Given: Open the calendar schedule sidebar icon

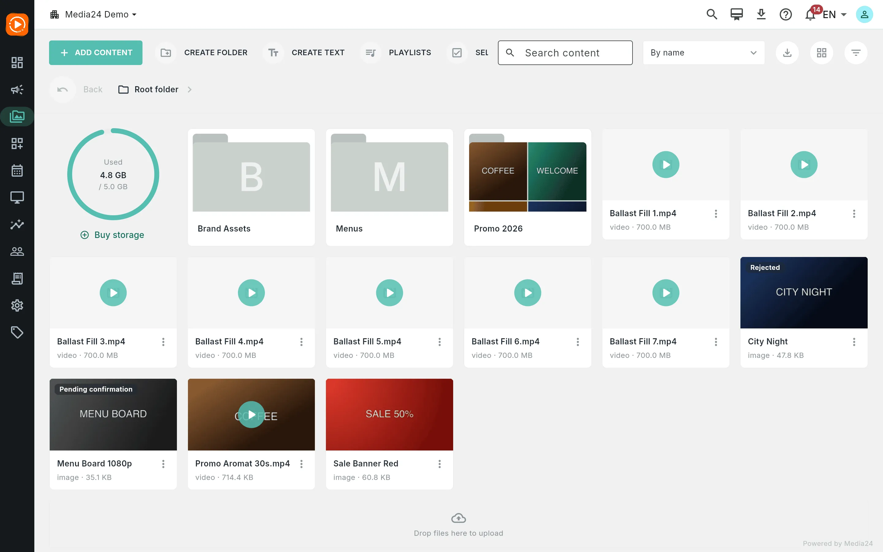Looking at the screenshot, I should click(x=17, y=171).
